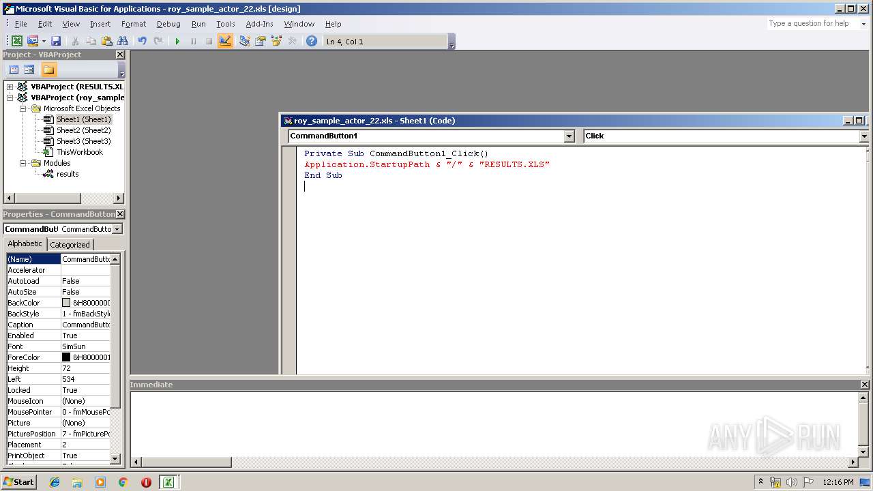873x491 pixels.
Task: Open the Object Browser icon
Action: click(276, 41)
